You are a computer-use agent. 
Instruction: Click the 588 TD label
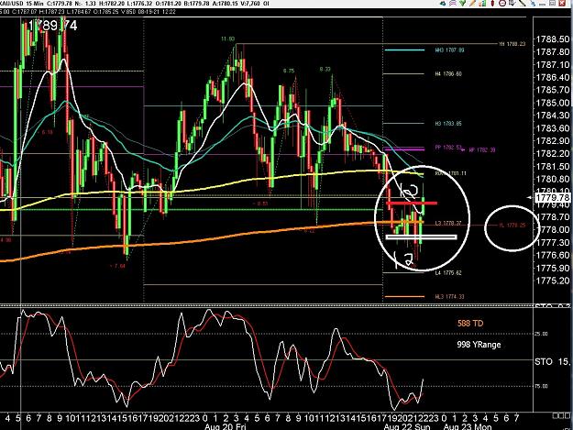[x=470, y=324]
